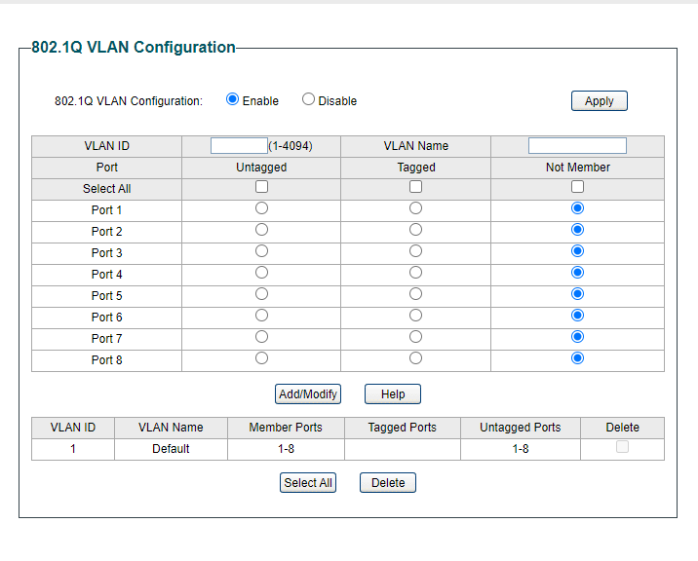Click the VLAN Name text field
The image size is (698, 561).
pyautogui.click(x=577, y=146)
